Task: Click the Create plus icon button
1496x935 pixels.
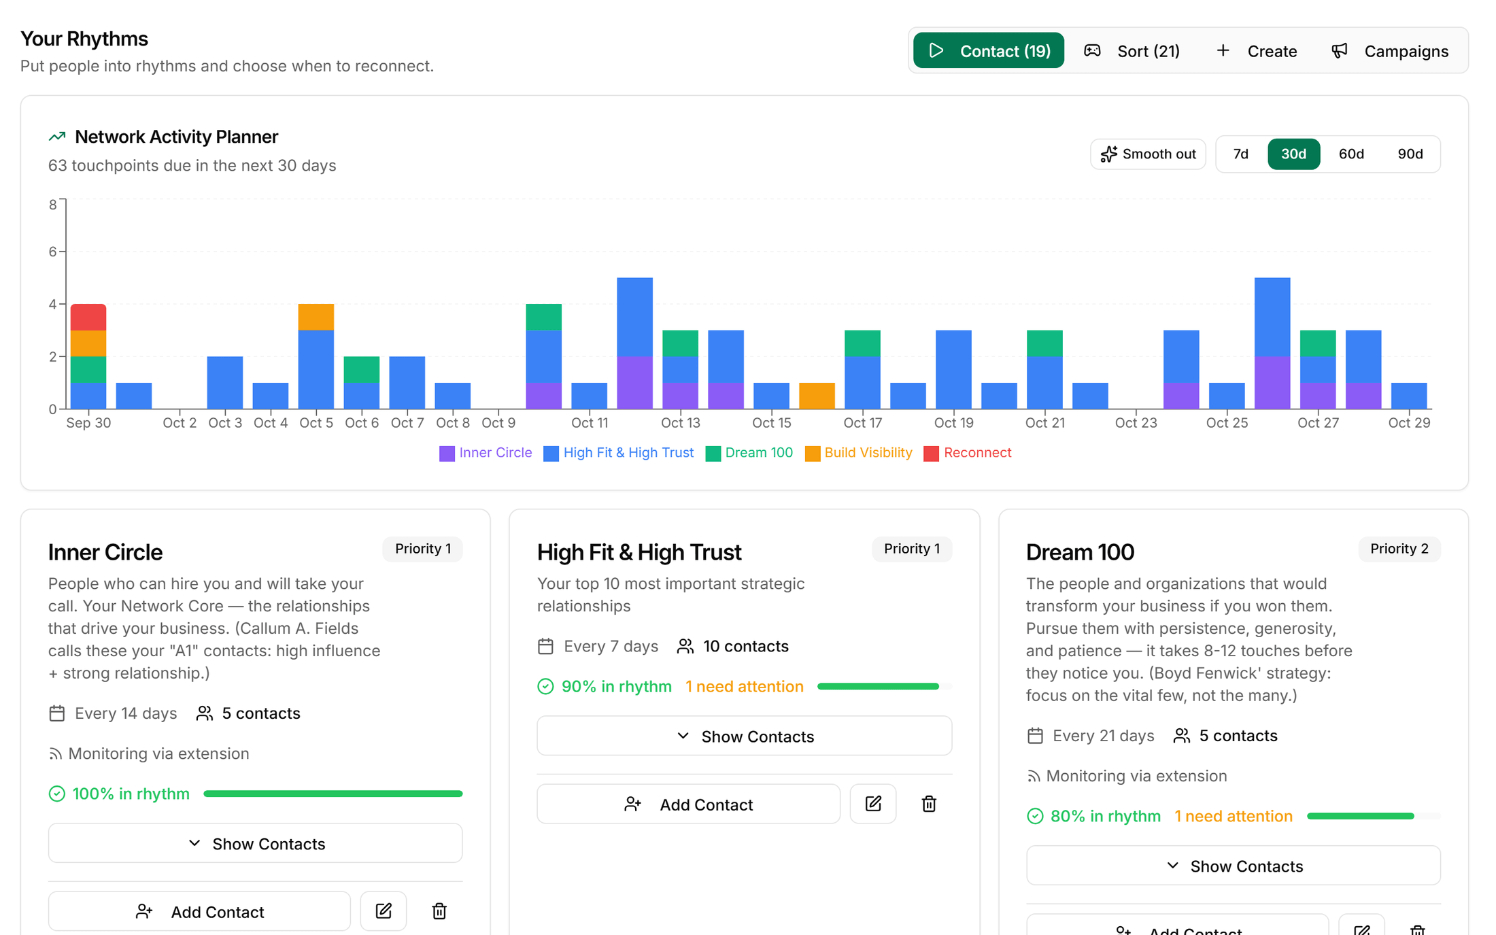Action: point(1256,51)
